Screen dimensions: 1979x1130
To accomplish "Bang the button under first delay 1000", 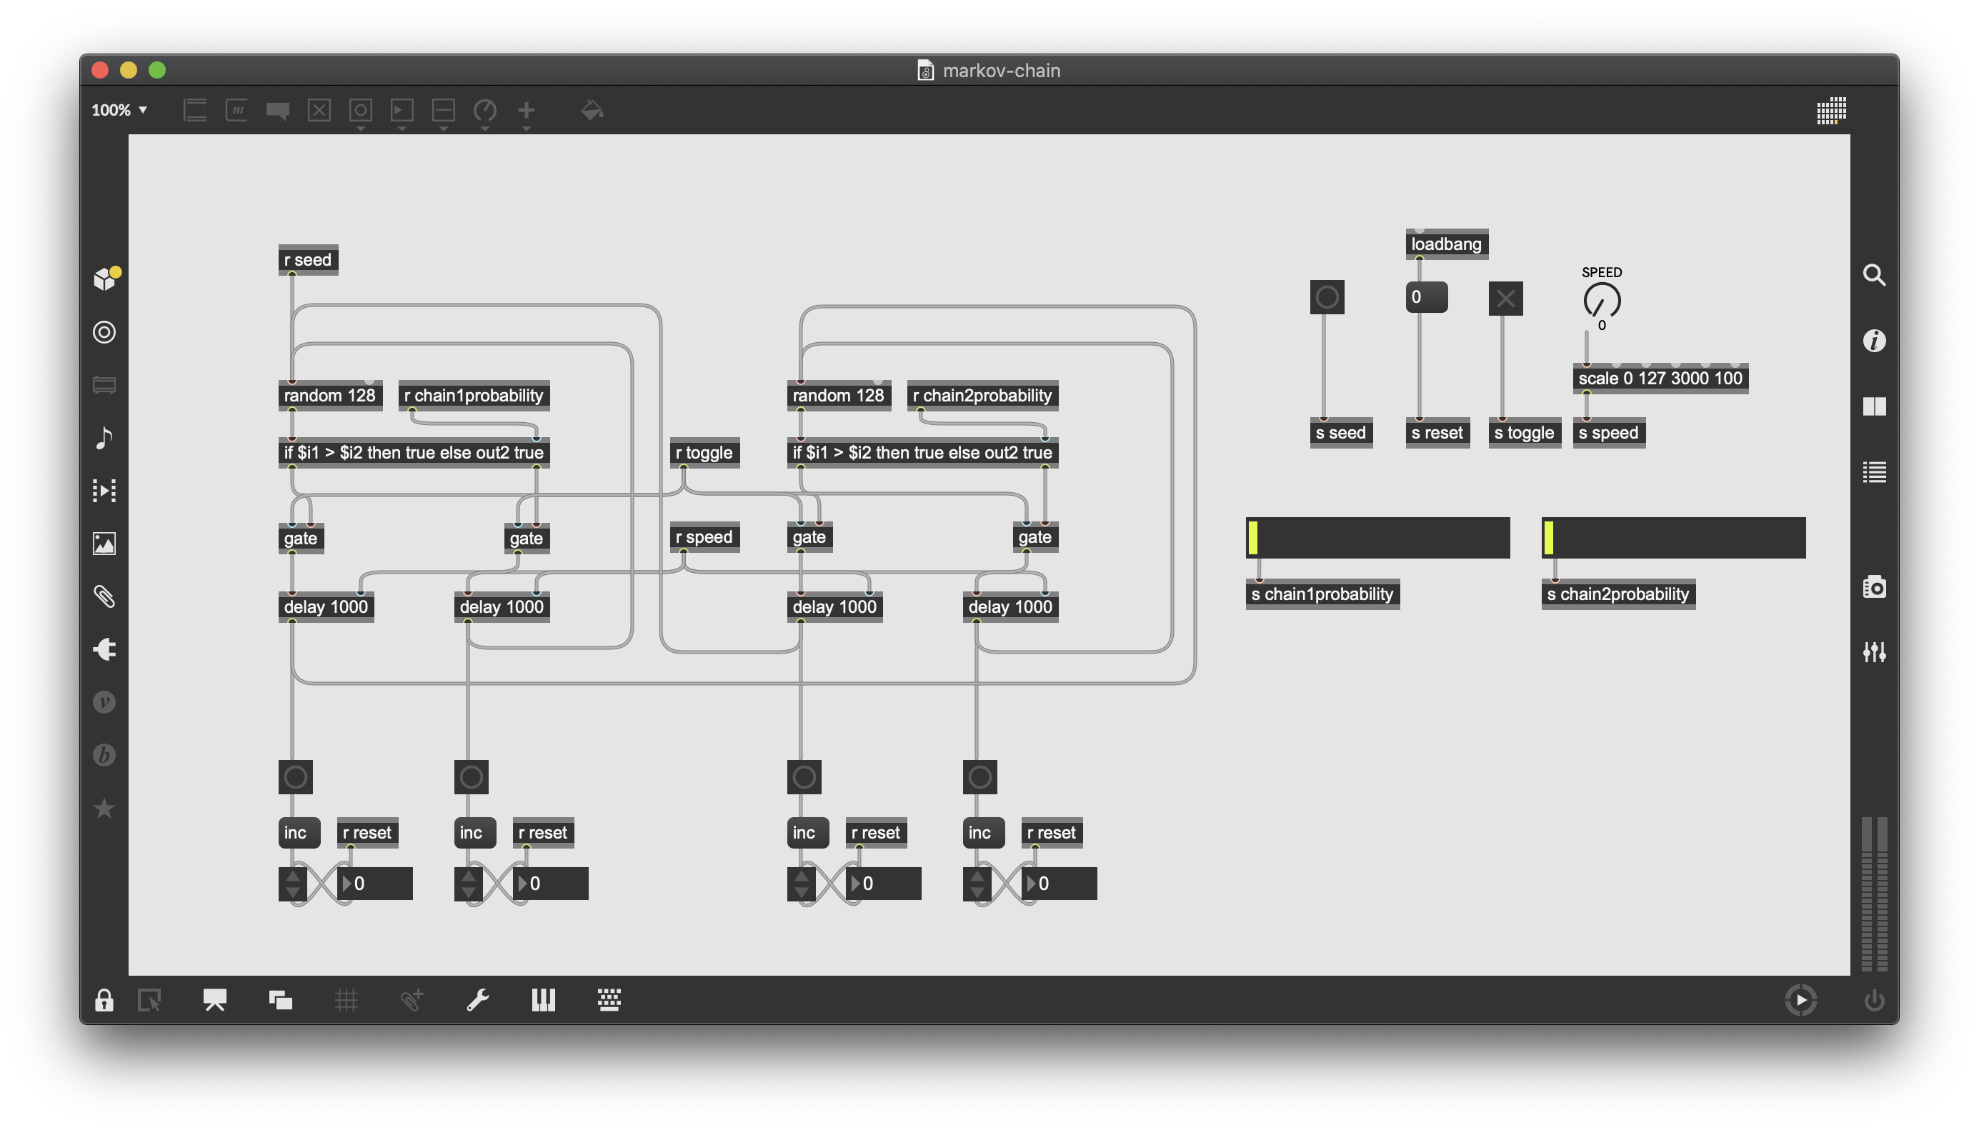I will coord(295,777).
